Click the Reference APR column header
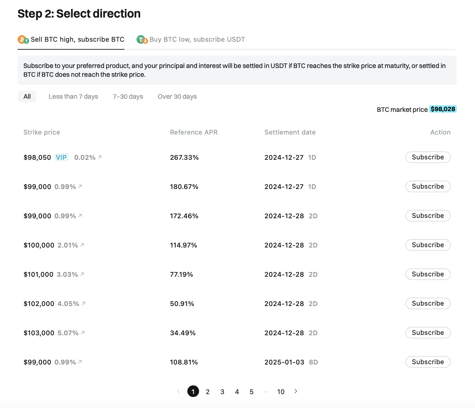The image size is (475, 408). [194, 132]
